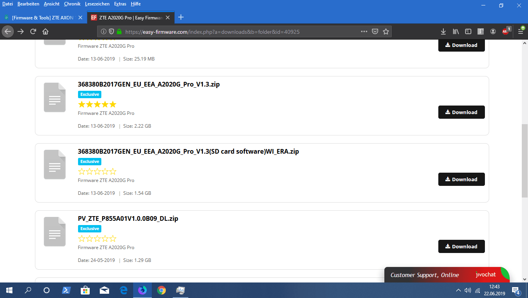
Task: Open the volume control in system tray
Action: click(x=468, y=290)
